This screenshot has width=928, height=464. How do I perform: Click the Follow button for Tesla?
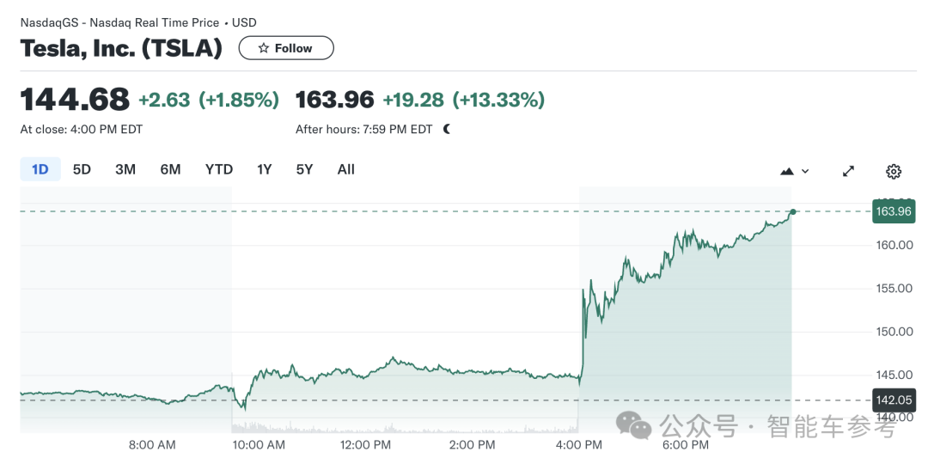coord(285,48)
